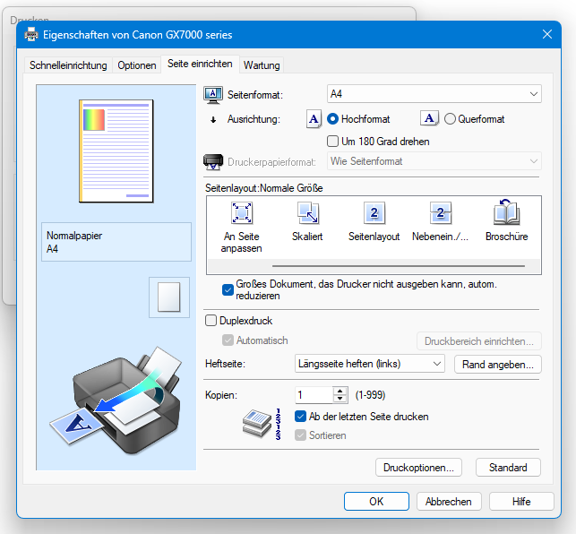The height and width of the screenshot is (534, 576).
Task: Click the Rand angeben... button
Action: pyautogui.click(x=498, y=365)
